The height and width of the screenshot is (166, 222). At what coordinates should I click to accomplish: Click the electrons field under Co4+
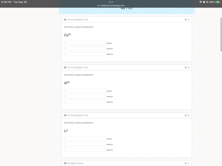85,54
